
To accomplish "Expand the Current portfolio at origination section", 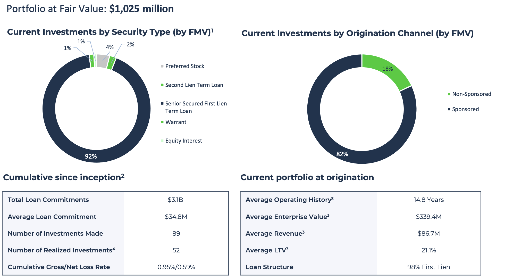I will point(307,177).
